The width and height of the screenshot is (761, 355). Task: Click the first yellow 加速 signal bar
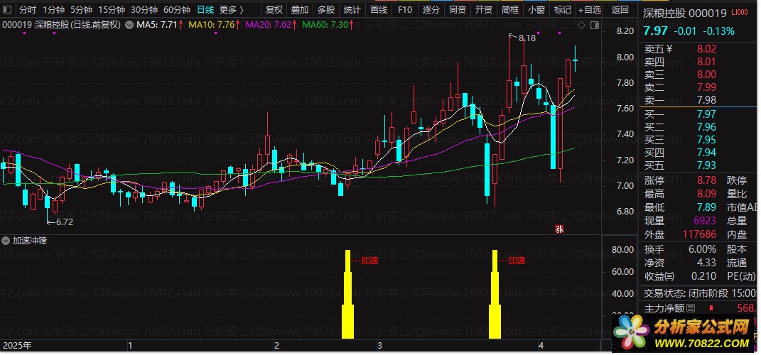click(347, 294)
